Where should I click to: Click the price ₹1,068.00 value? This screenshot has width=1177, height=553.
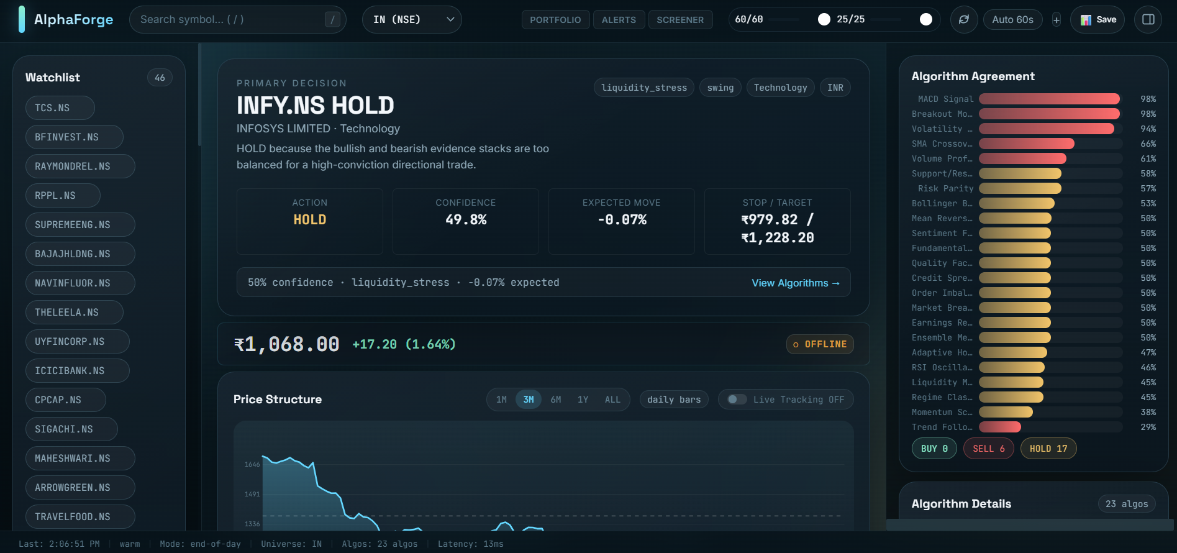pos(286,344)
